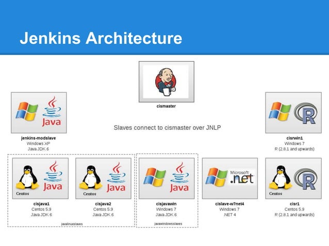This screenshot has height=246, width=329.
Task: Click the Tux penguin in the cisjava2 box
Action: pos(91,177)
